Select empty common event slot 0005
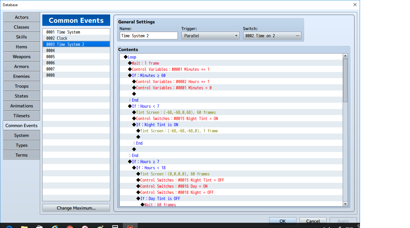Screen dimensions: 410x228 pos(76,57)
